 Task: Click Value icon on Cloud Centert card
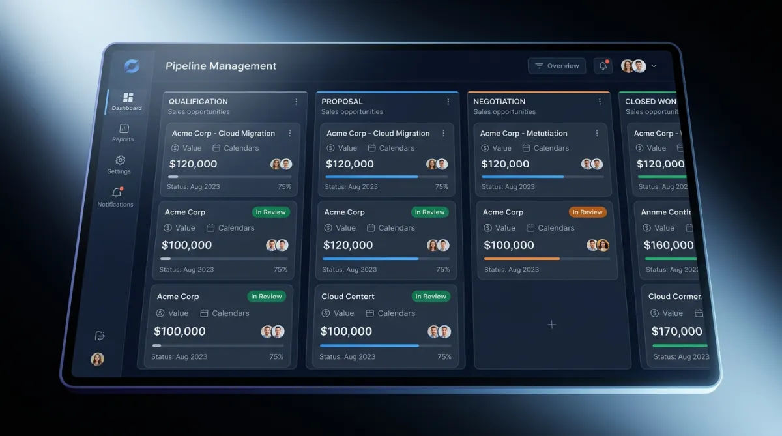point(325,313)
